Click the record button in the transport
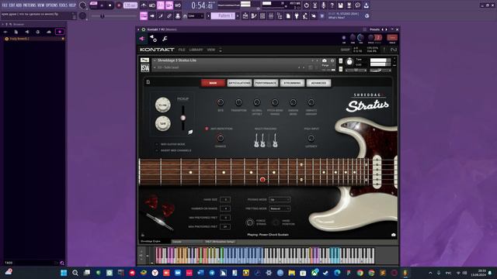497x279 pixels. (x=119, y=5)
